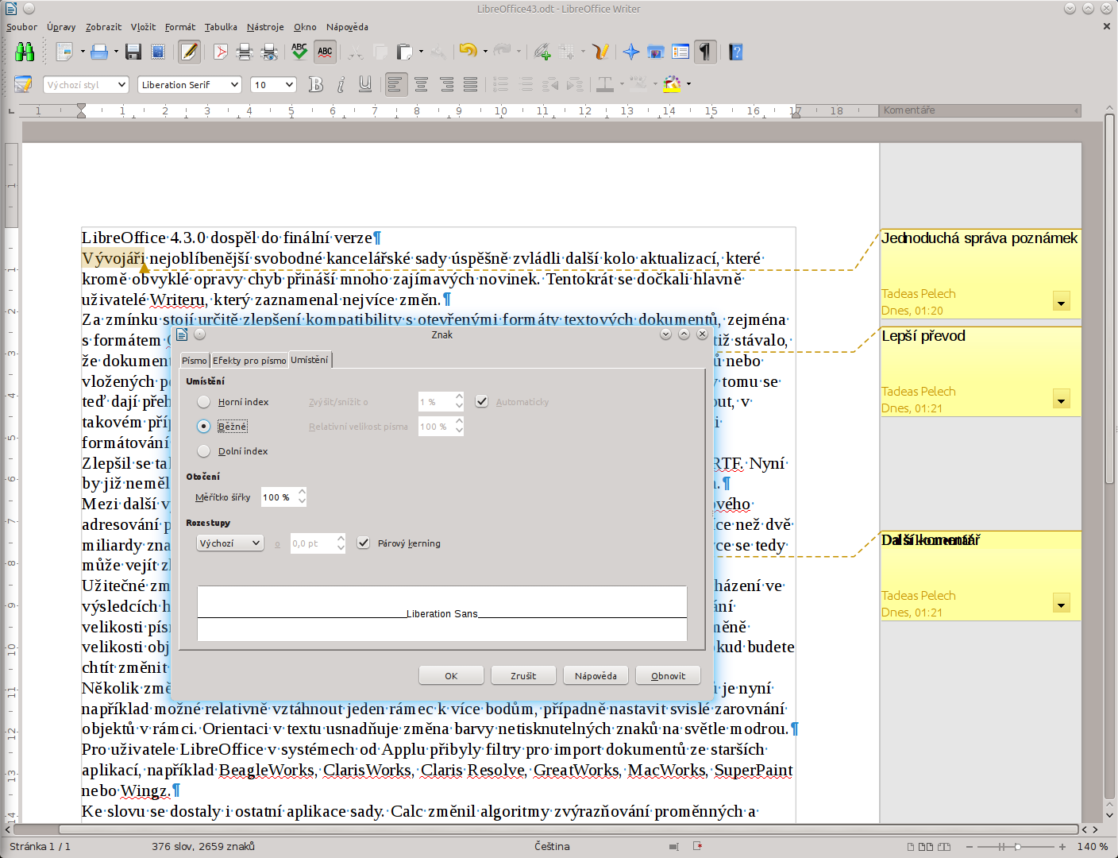The image size is (1118, 858).
Task: Click Background Color paint bucket swatch
Action: click(x=673, y=84)
